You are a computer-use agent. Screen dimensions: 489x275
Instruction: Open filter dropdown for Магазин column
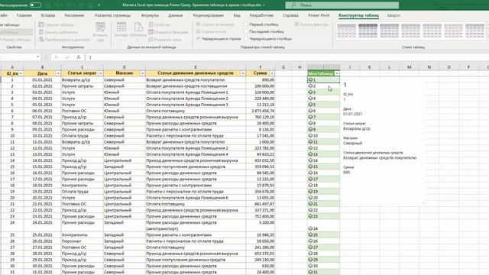click(x=143, y=73)
